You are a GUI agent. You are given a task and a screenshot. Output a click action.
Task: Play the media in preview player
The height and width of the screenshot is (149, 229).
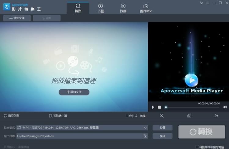click(x=153, y=107)
